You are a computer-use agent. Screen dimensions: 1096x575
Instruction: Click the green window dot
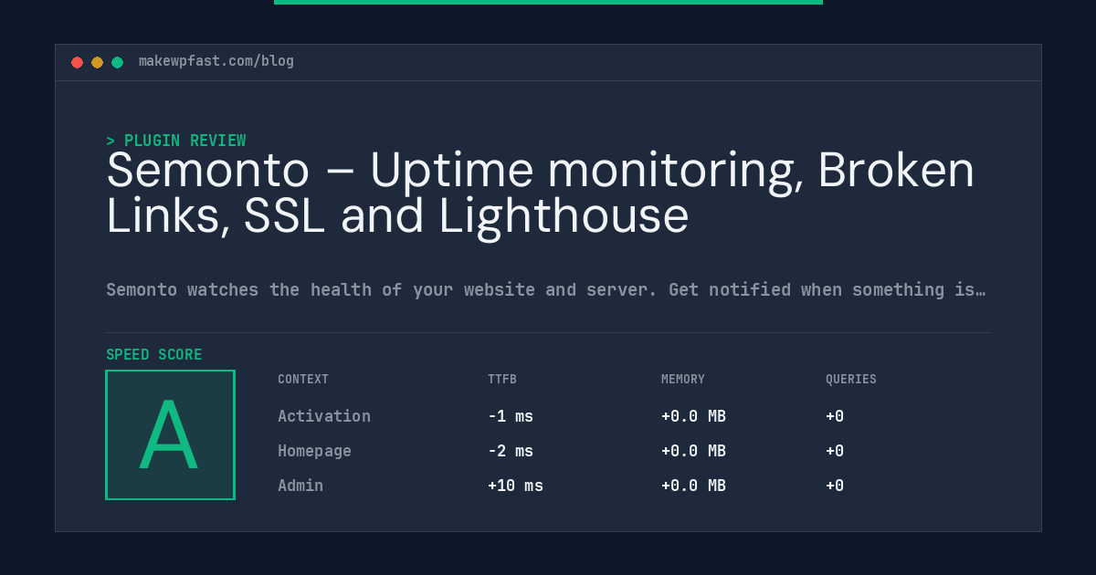click(x=117, y=62)
